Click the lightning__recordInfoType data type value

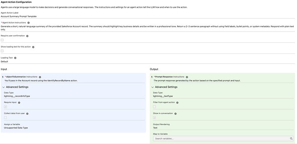coord(17,96)
